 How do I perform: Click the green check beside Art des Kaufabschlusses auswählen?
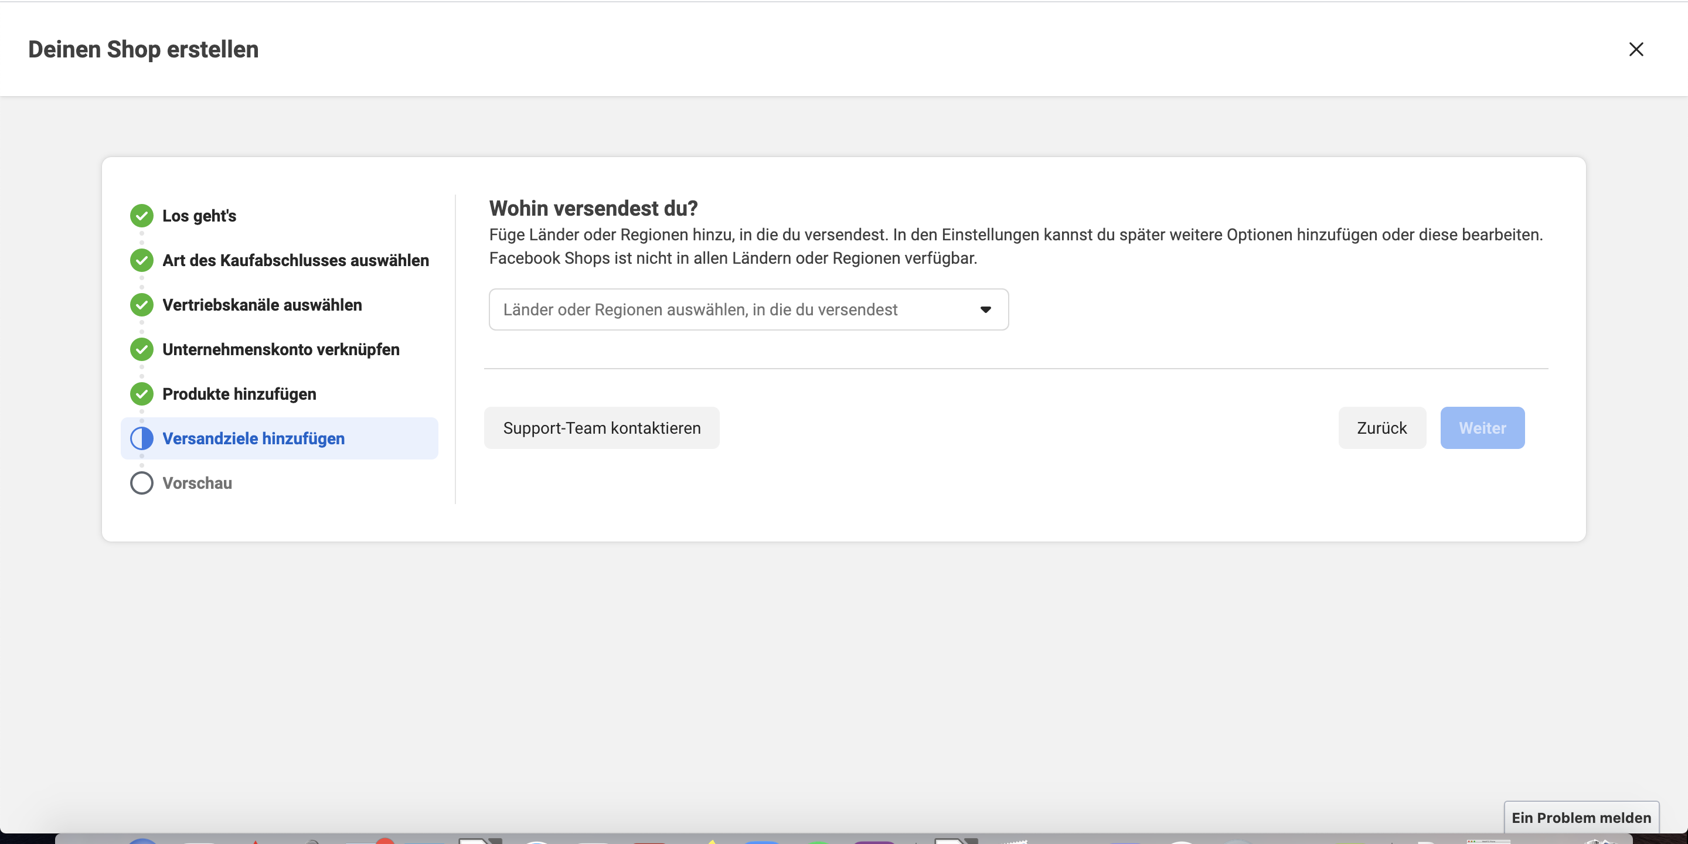click(141, 260)
